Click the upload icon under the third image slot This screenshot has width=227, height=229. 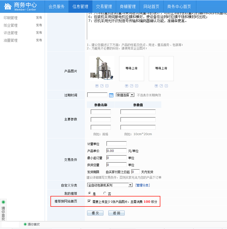[x=156, y=86]
